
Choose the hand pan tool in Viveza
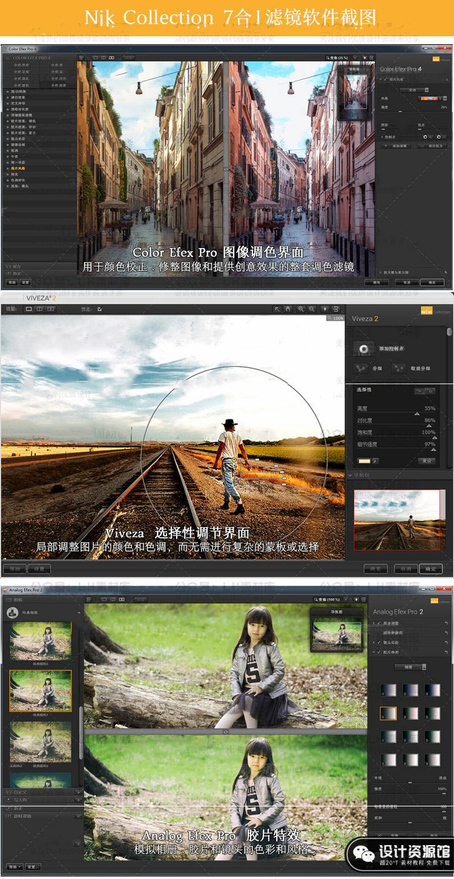coord(288,309)
